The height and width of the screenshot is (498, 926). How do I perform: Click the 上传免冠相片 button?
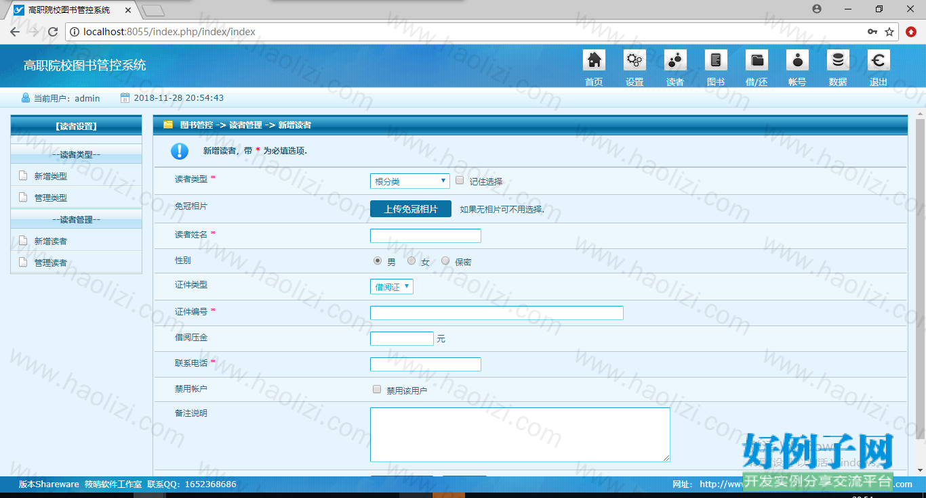tap(411, 209)
